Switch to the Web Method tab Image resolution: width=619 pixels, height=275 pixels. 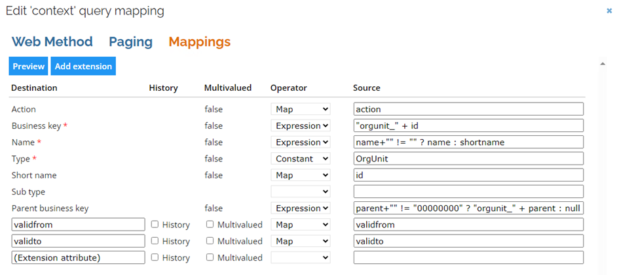[x=52, y=42]
